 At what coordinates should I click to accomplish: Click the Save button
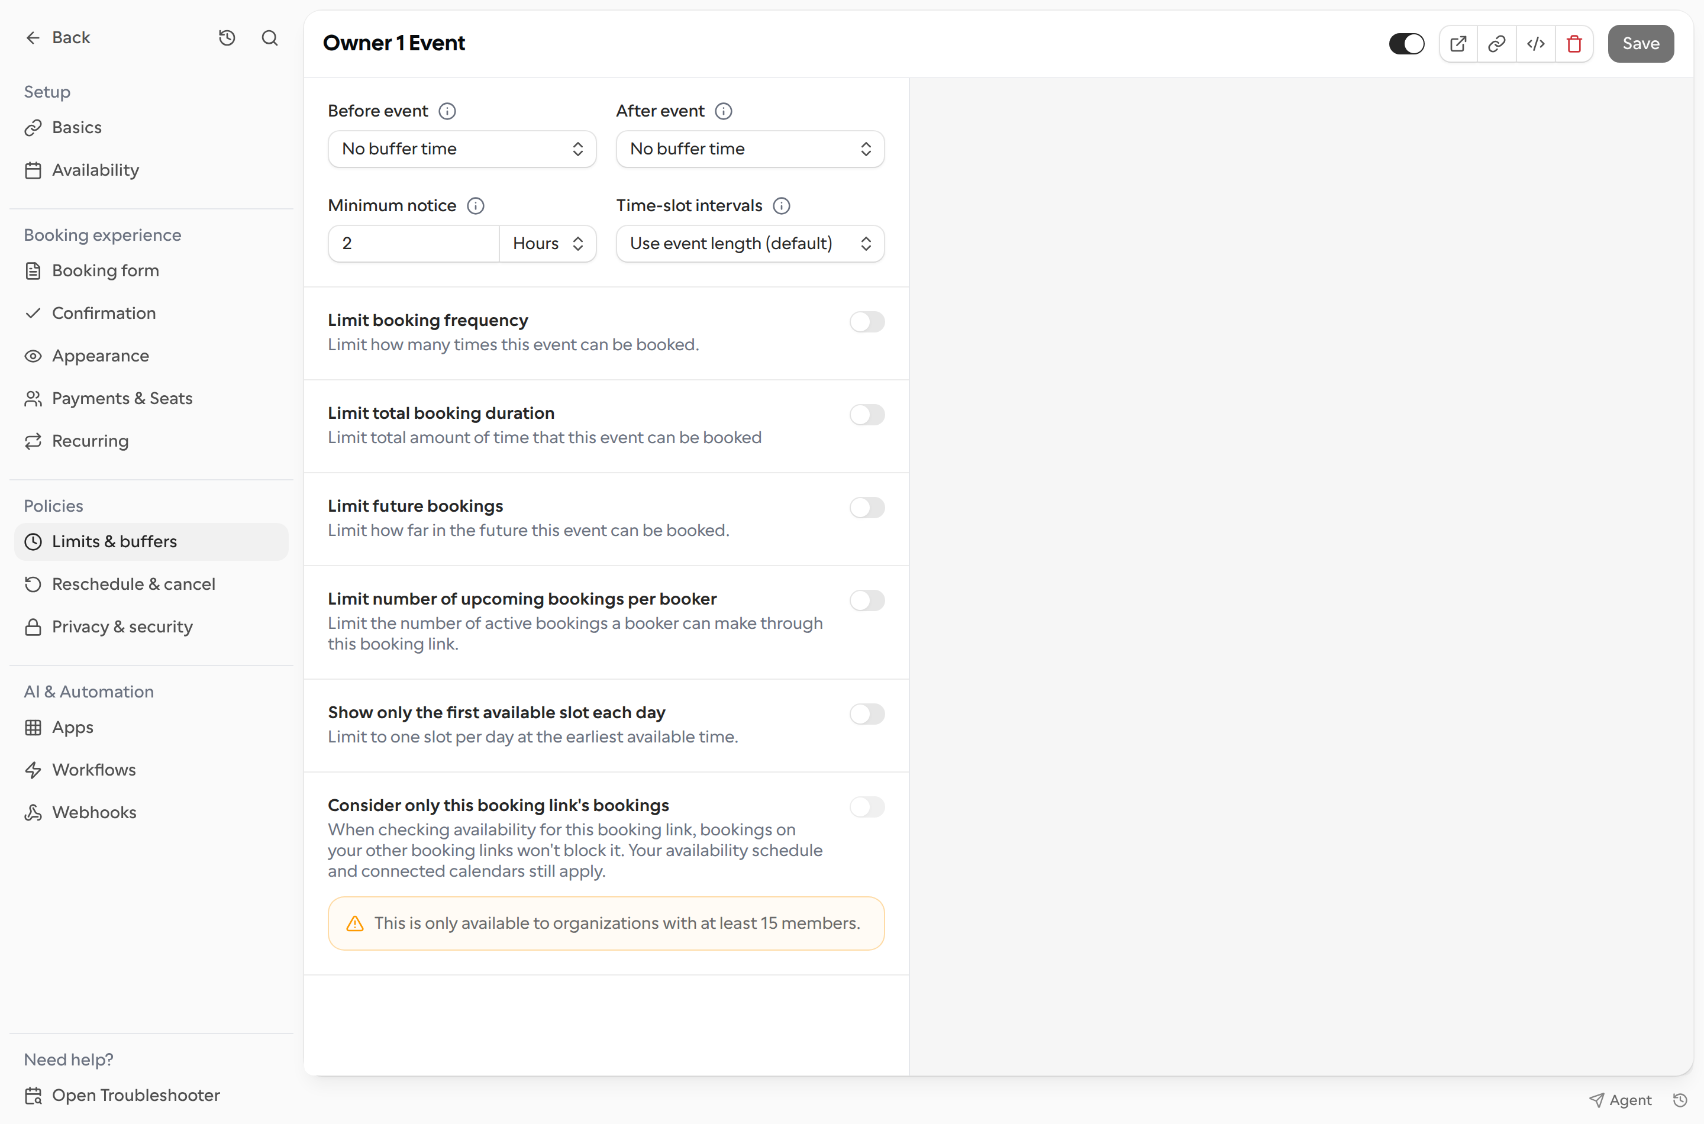(x=1640, y=44)
